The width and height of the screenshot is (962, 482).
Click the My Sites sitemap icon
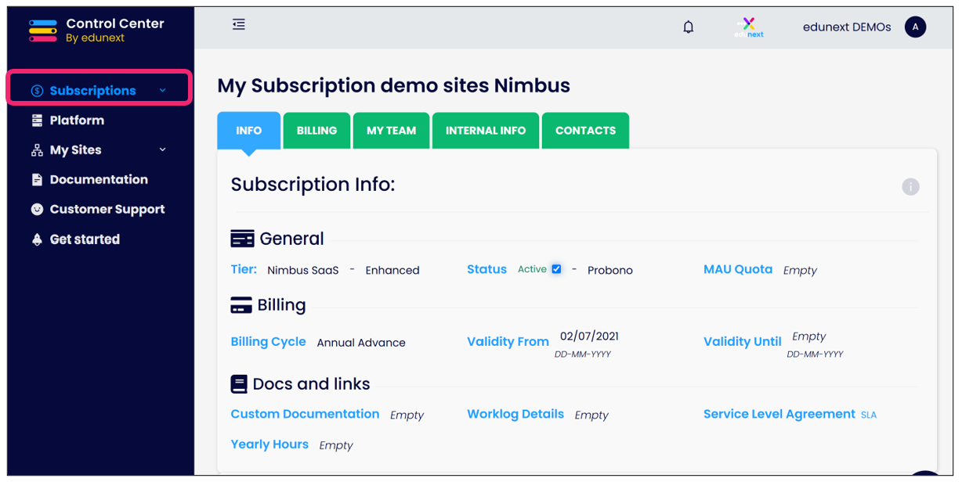[37, 150]
